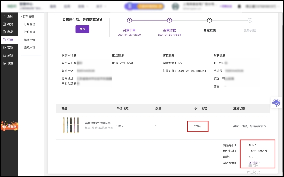Open the floating customer service chat icon

(x=277, y=103)
